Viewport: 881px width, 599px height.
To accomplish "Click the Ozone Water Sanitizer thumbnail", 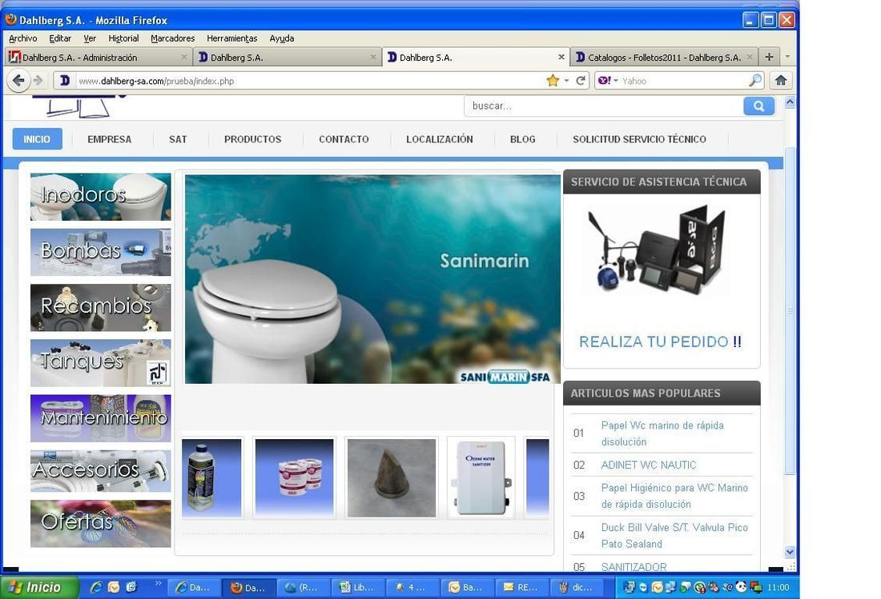I will tap(481, 478).
